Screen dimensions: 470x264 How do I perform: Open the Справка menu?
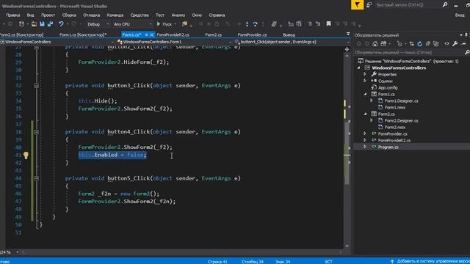(x=217, y=15)
